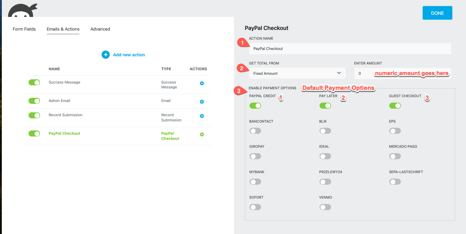This screenshot has width=466, height=234.
Task: Click the Action Name text field
Action: pos(350,48)
